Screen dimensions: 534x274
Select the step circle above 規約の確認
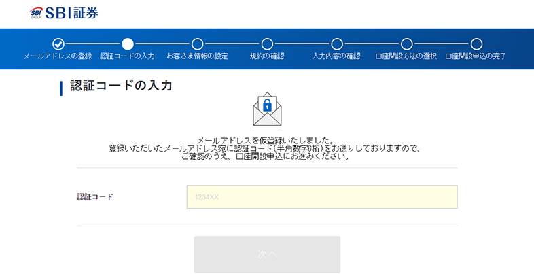pos(267,44)
